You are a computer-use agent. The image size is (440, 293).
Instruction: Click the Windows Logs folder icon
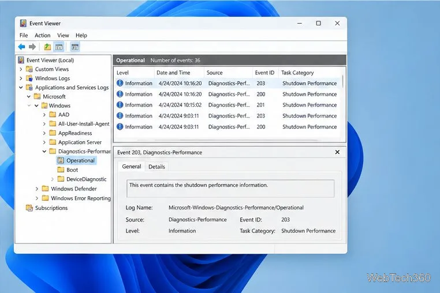[x=29, y=78]
